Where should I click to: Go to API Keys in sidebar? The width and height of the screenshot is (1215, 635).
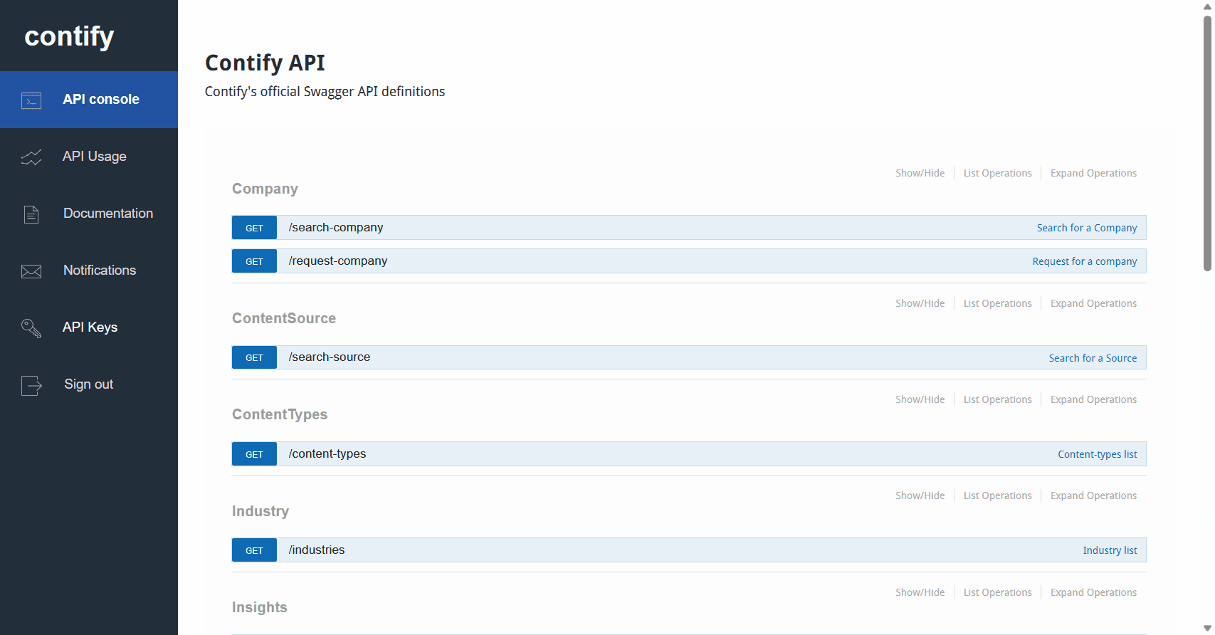pyautogui.click(x=90, y=327)
